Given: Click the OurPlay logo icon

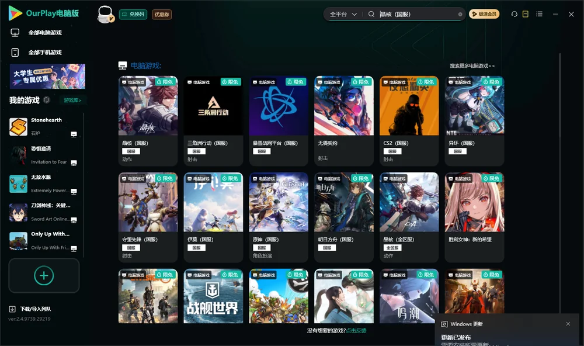Looking at the screenshot, I should [x=15, y=13].
